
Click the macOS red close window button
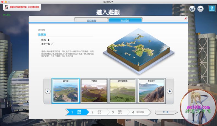click(x=2, y=2)
